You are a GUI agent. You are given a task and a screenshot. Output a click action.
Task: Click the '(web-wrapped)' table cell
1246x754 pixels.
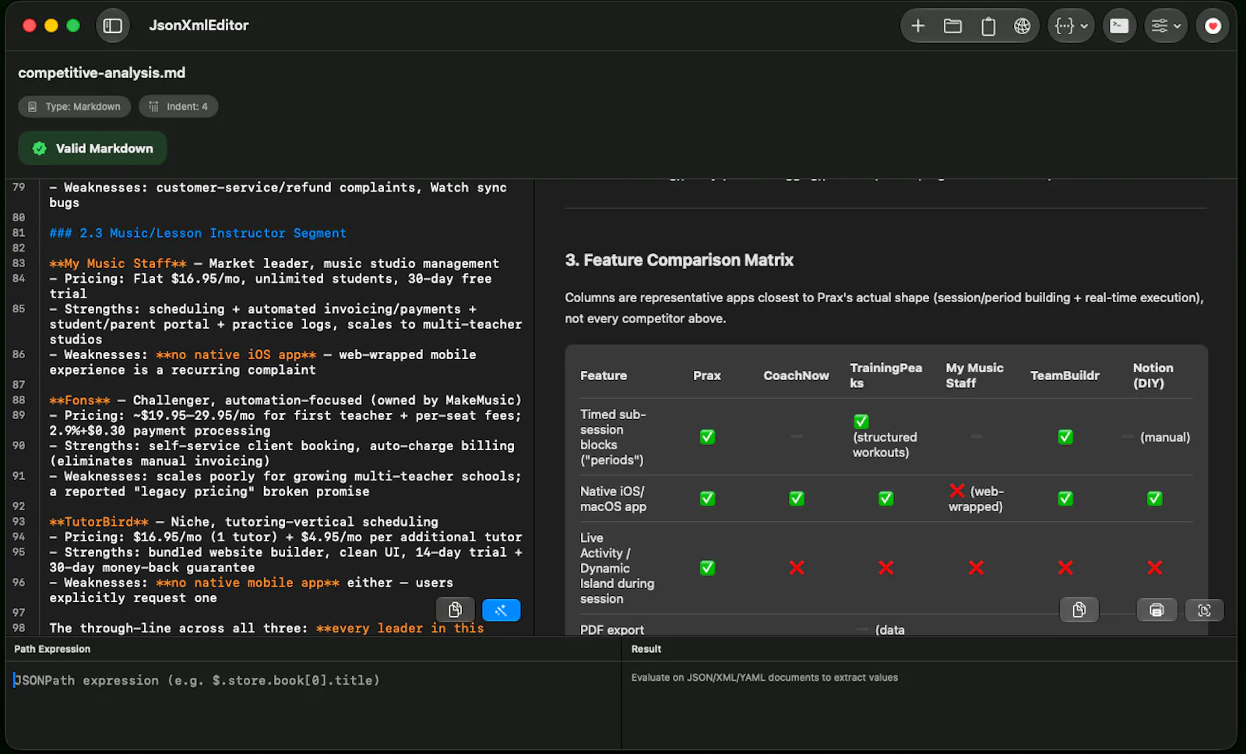point(977,499)
